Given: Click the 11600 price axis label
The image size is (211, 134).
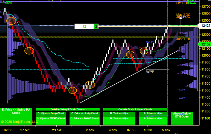Looking at the screenshot, I should 206,83.
